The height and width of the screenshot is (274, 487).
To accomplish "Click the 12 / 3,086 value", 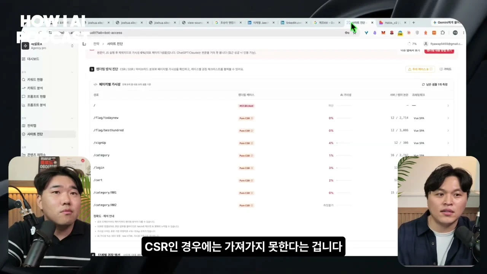I will 399,131.
